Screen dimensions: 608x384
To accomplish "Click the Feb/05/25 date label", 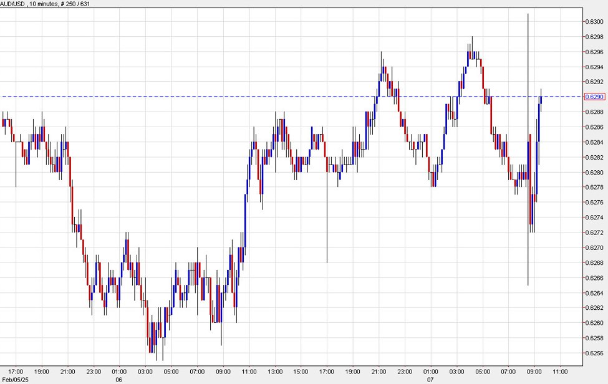I will [x=15, y=378].
